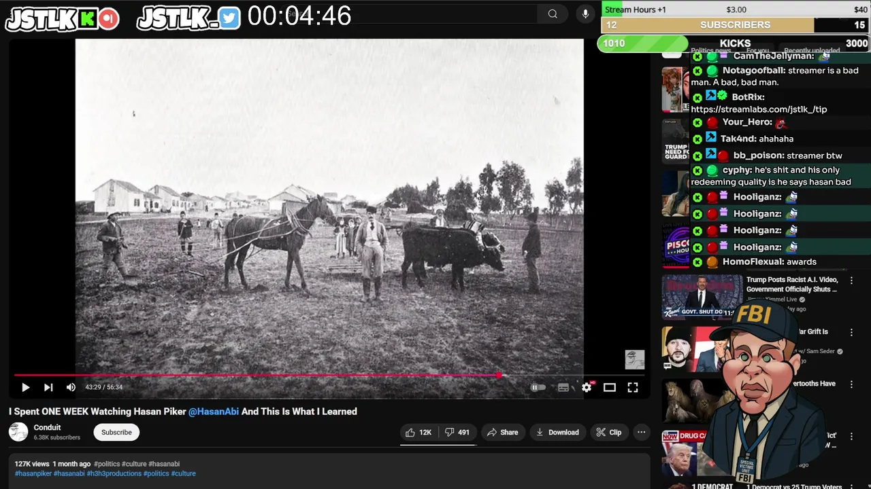Enter fullscreen mode
The image size is (871, 489).
[x=633, y=387]
